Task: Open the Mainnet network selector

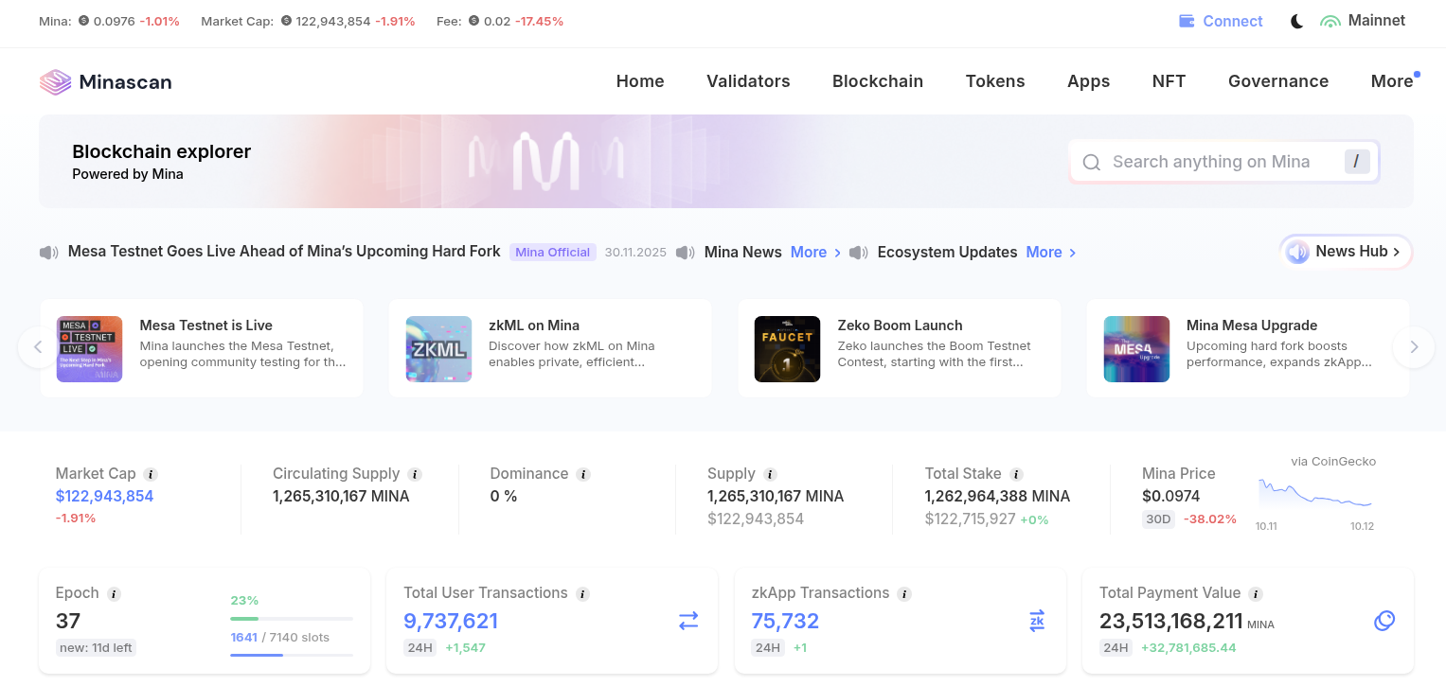Action: click(x=1364, y=21)
